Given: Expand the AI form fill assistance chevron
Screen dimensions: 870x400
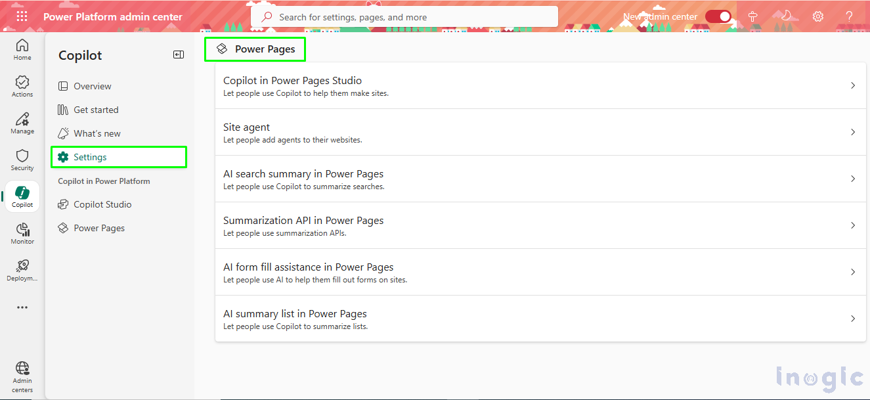Looking at the screenshot, I should click(853, 272).
